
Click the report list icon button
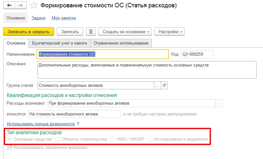91,31
